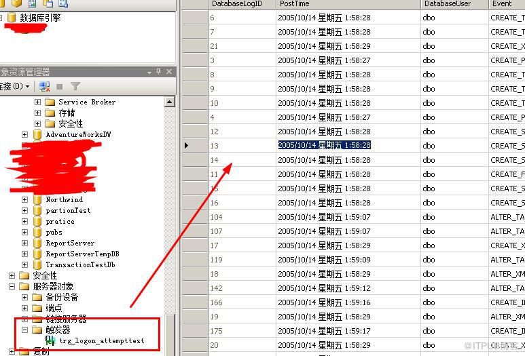Image resolution: width=525 pixels, height=356 pixels.
Task: Click the Stop square icon in Object Explorer toolbar
Action: pyautogui.click(x=60, y=87)
